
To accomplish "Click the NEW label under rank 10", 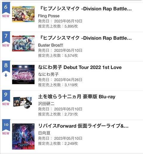I will (x=6, y=133).
